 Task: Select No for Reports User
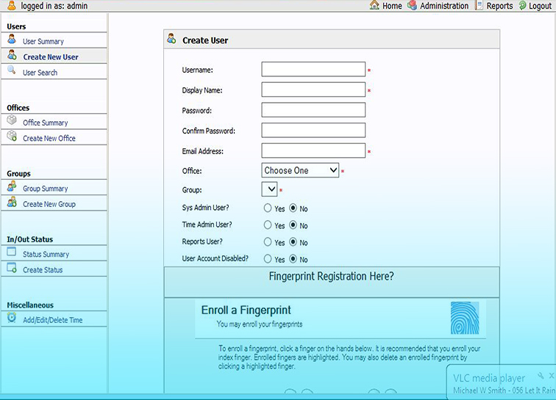coord(293,241)
